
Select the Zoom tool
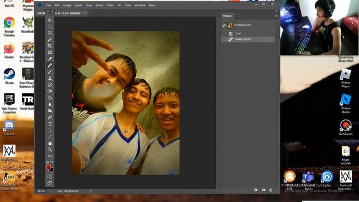click(x=50, y=150)
